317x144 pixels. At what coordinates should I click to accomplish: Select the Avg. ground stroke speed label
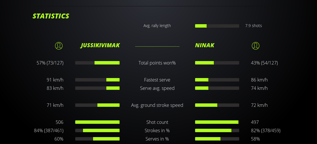[157, 105]
